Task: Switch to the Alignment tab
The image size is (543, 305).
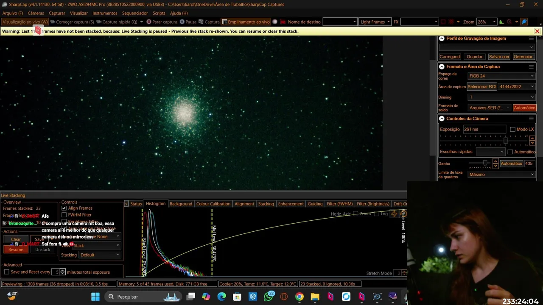Action: 244,204
